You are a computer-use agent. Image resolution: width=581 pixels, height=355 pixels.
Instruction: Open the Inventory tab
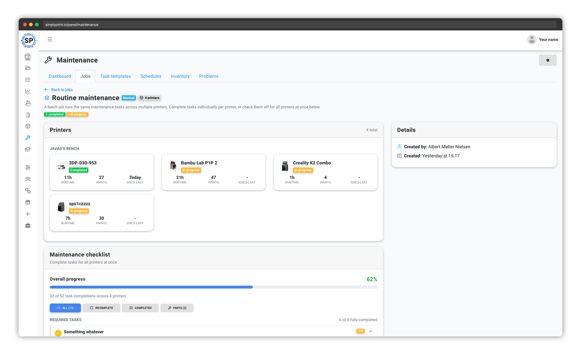click(180, 76)
